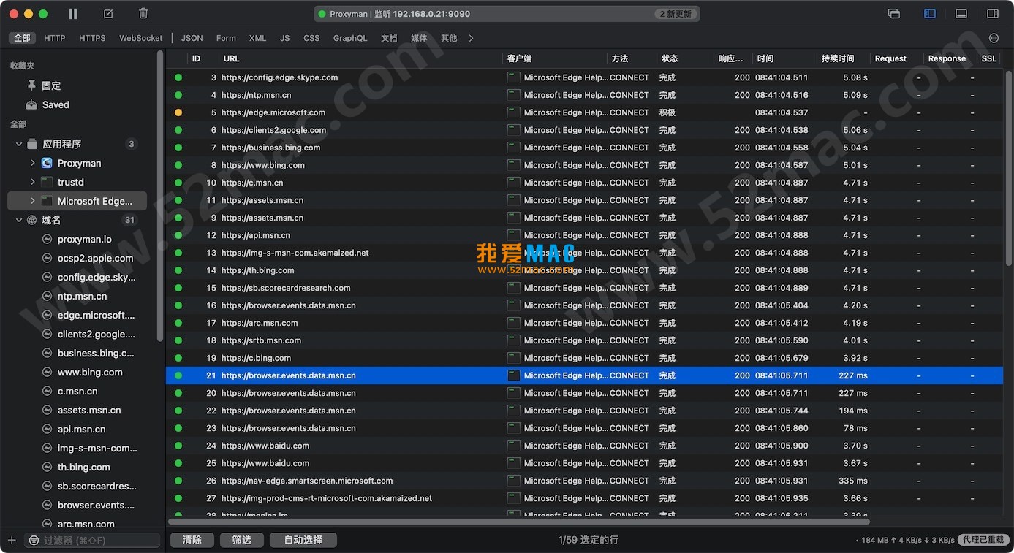Click the horizontal scrollbar under the request table

519,522
